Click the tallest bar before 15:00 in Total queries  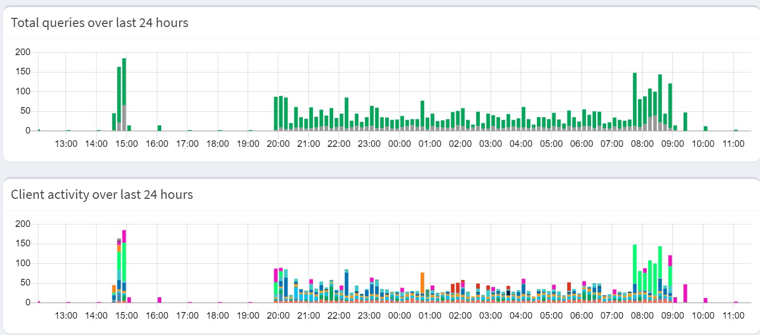tap(124, 94)
